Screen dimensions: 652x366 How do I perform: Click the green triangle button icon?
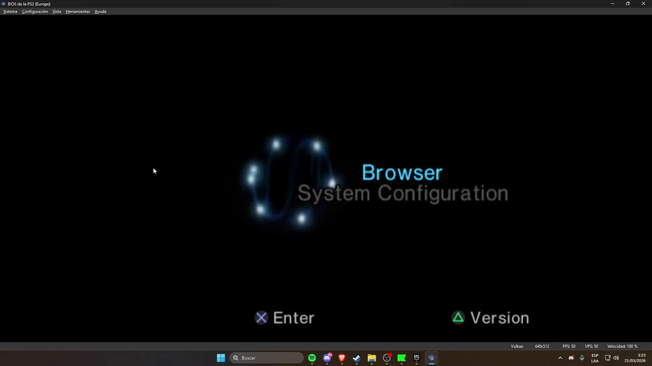coord(458,318)
